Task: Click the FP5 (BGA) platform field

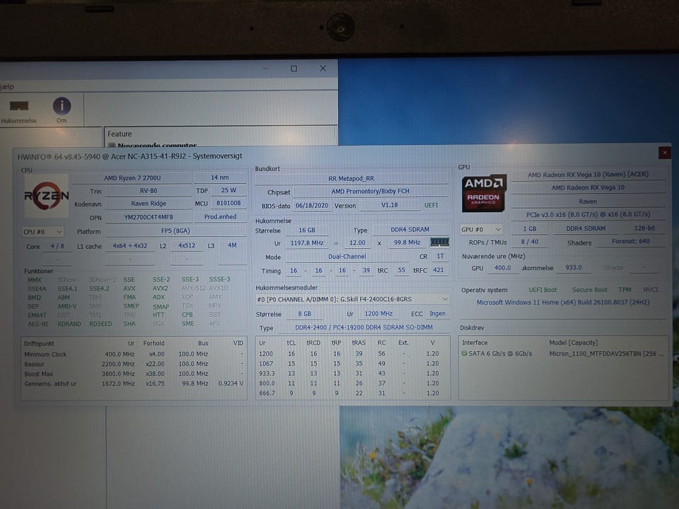Action: point(175,231)
